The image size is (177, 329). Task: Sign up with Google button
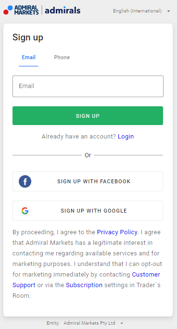88,211
